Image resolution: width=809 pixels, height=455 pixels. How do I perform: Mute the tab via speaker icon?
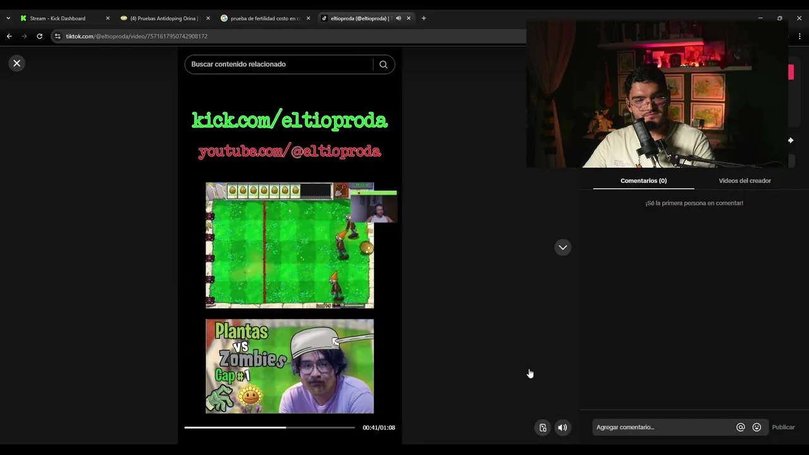coord(398,18)
